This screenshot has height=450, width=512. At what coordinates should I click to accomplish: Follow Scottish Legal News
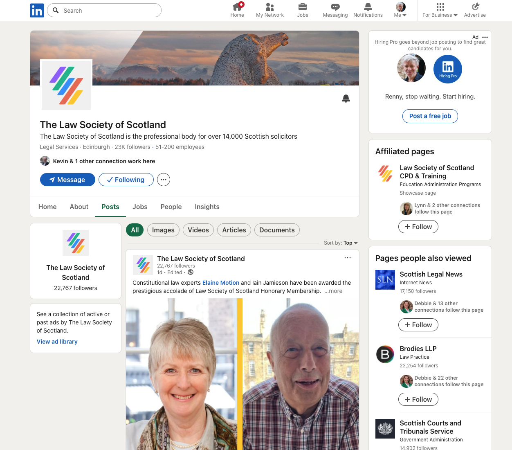(x=418, y=325)
